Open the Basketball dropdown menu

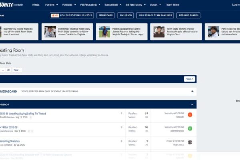(x=113, y=5)
